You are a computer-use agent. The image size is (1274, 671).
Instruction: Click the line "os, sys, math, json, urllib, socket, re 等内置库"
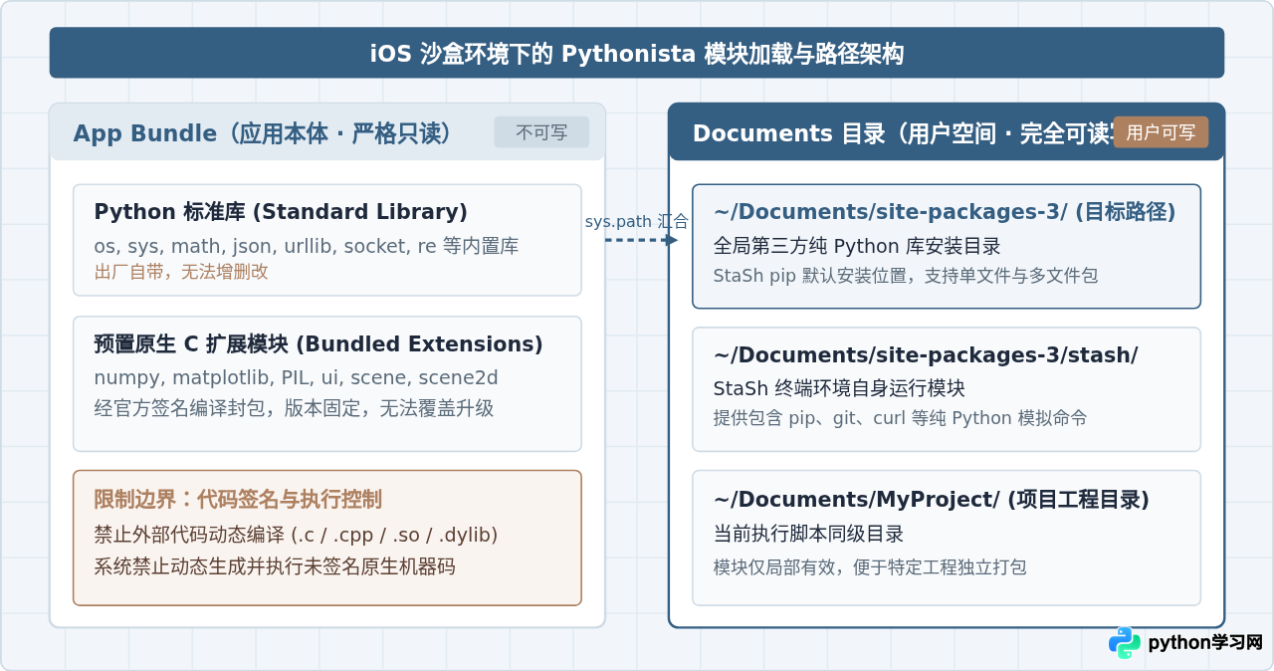pyautogui.click(x=307, y=246)
